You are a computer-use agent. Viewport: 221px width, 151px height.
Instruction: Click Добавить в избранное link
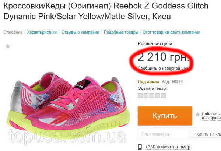211,116
